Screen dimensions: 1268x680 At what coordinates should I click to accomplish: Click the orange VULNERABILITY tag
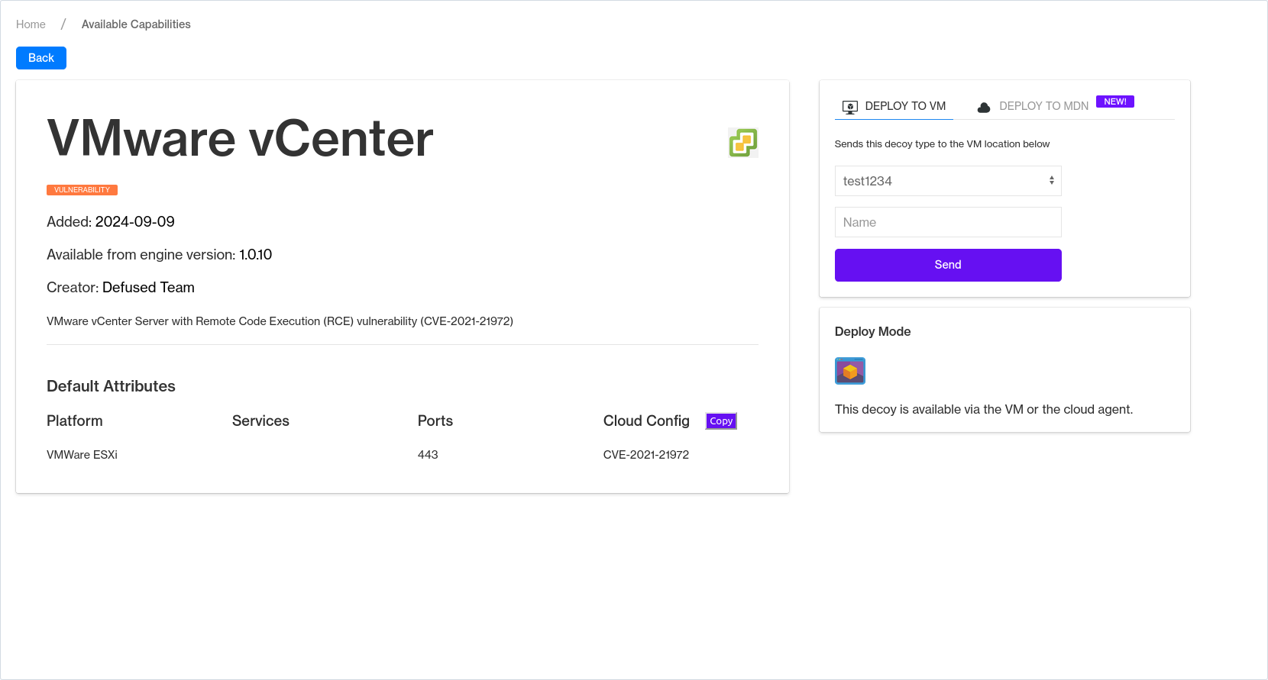coord(82,190)
